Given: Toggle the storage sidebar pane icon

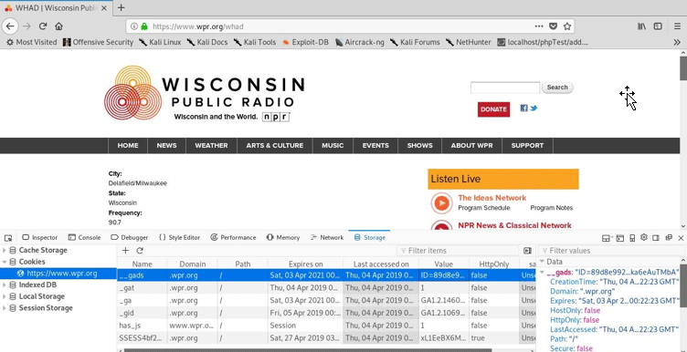Looking at the screenshot, I should point(527,251).
